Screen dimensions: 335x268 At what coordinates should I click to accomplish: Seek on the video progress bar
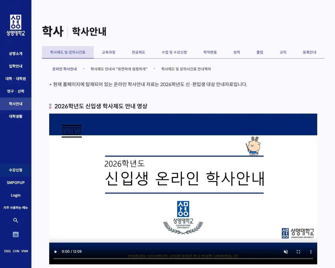coord(183,259)
